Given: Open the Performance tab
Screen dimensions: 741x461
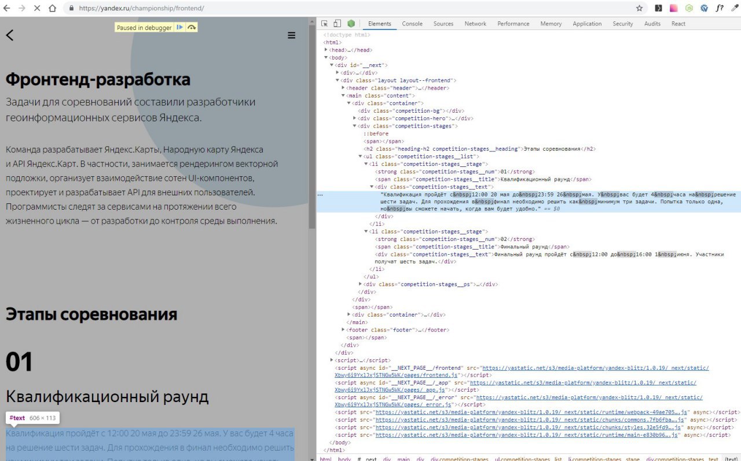Looking at the screenshot, I should tap(513, 24).
